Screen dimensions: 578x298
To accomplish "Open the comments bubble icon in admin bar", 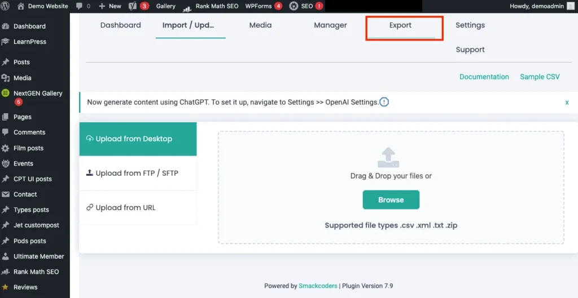I will [x=78, y=6].
